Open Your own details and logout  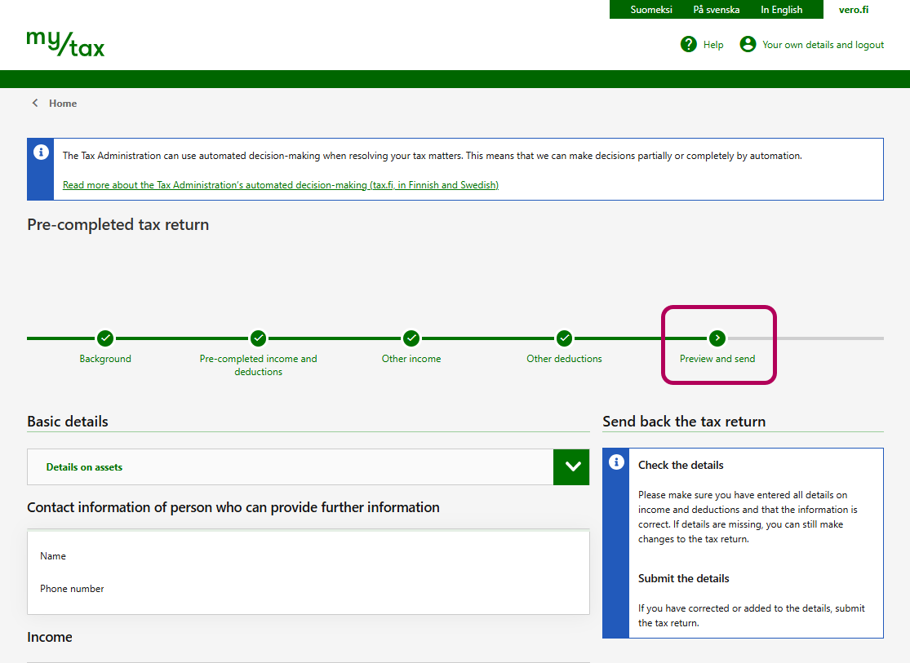pos(823,45)
